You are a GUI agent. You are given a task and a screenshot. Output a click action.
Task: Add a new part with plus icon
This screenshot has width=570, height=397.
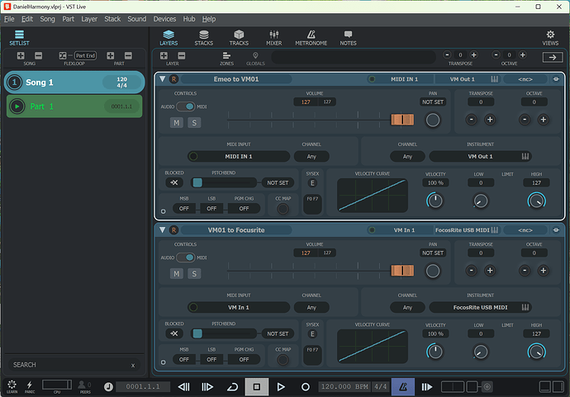click(110, 55)
